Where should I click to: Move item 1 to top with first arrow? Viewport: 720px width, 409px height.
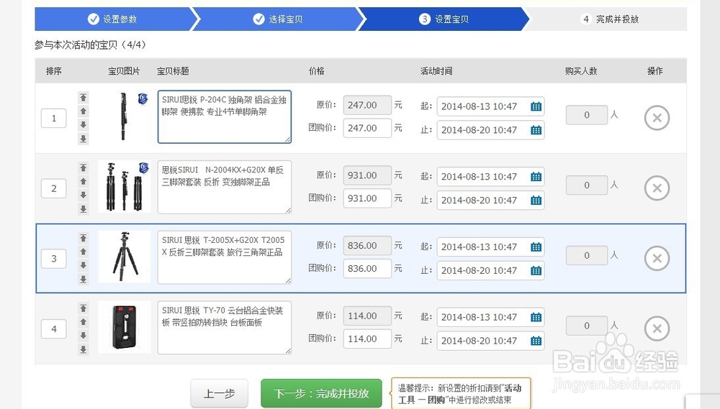83,98
